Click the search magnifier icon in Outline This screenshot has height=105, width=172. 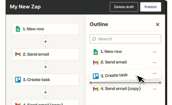click(94, 39)
